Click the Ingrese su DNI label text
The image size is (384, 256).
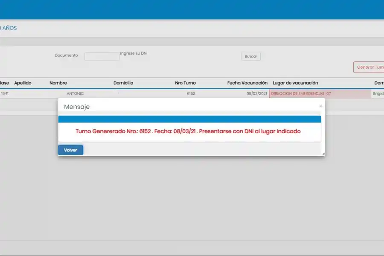pos(134,53)
